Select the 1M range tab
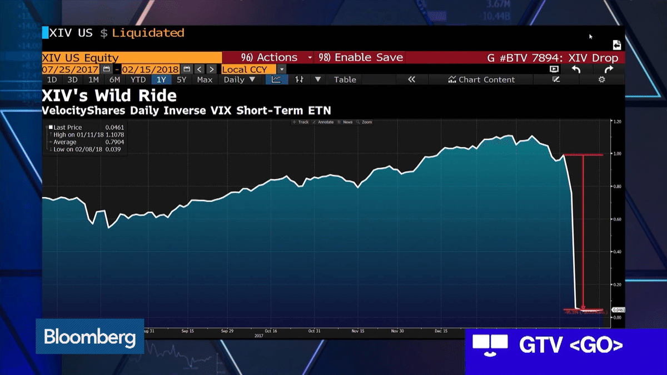 coord(93,79)
